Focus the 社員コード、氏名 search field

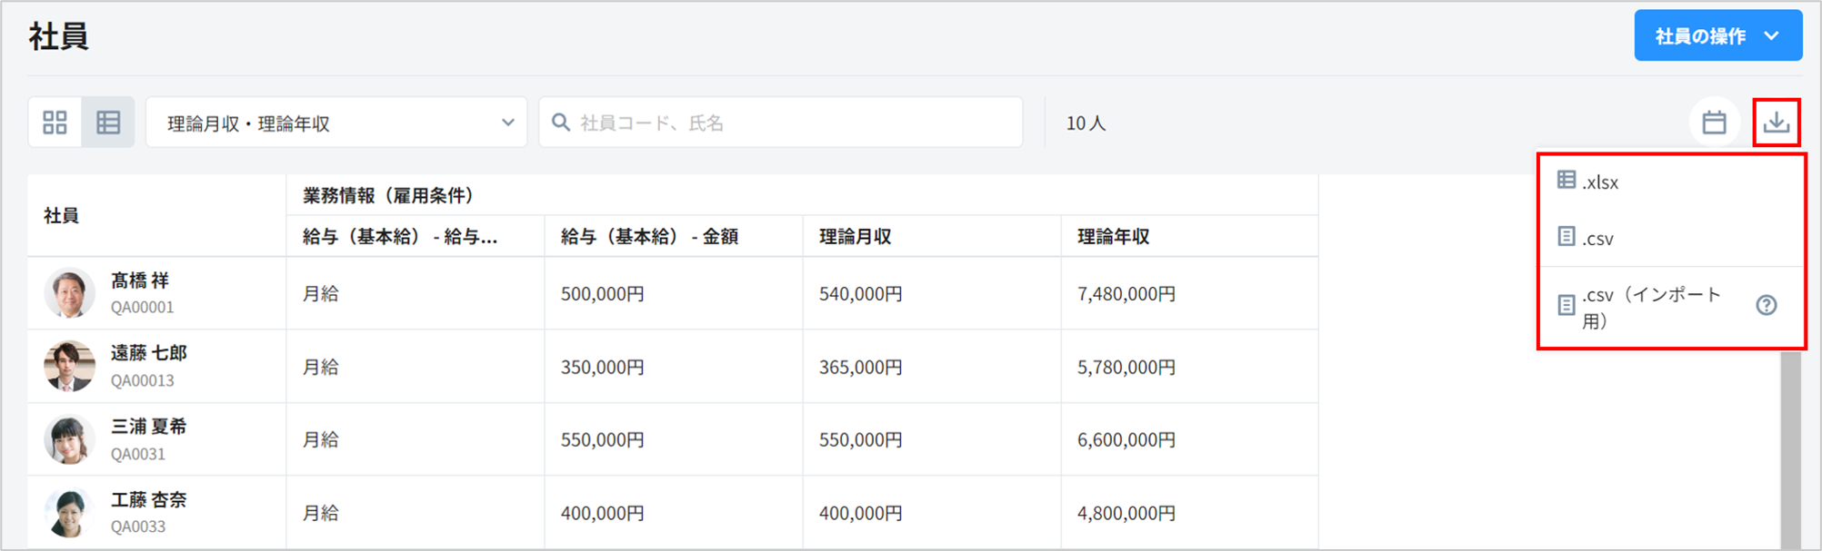pos(791,123)
